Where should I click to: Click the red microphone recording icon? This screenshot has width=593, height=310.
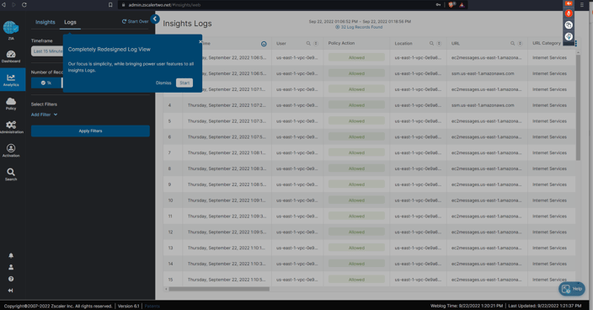click(x=569, y=13)
